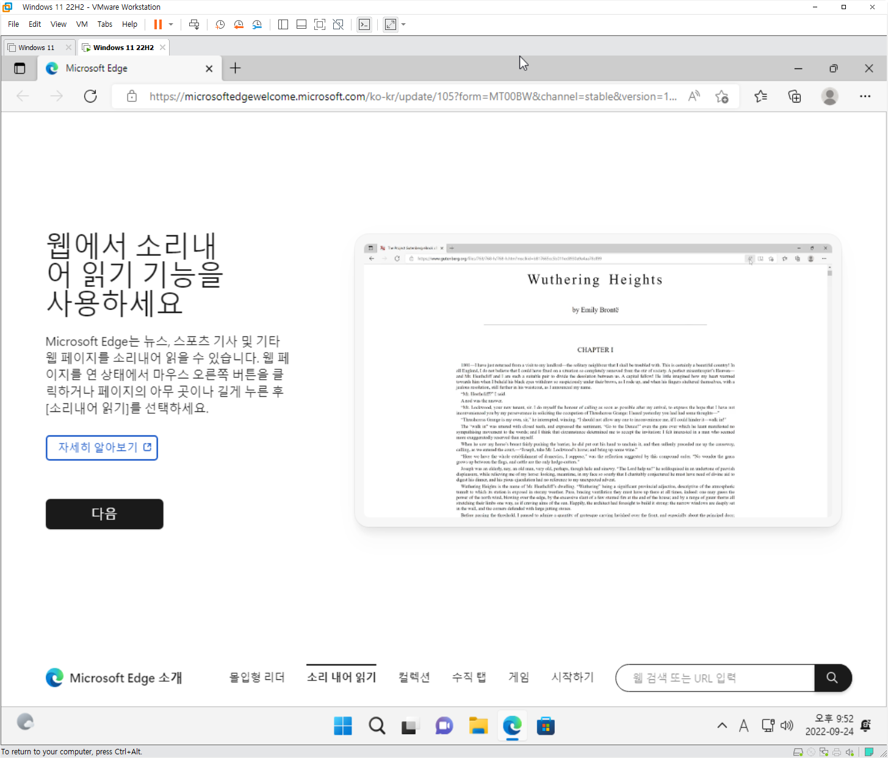The height and width of the screenshot is (758, 888).
Task: Revert the VM to its snapshot
Action: click(x=239, y=24)
